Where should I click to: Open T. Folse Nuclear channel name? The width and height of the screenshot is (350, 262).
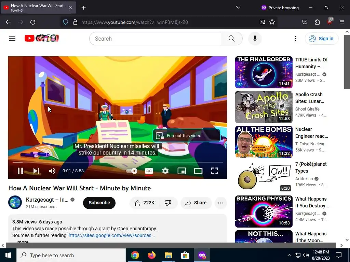310,144
